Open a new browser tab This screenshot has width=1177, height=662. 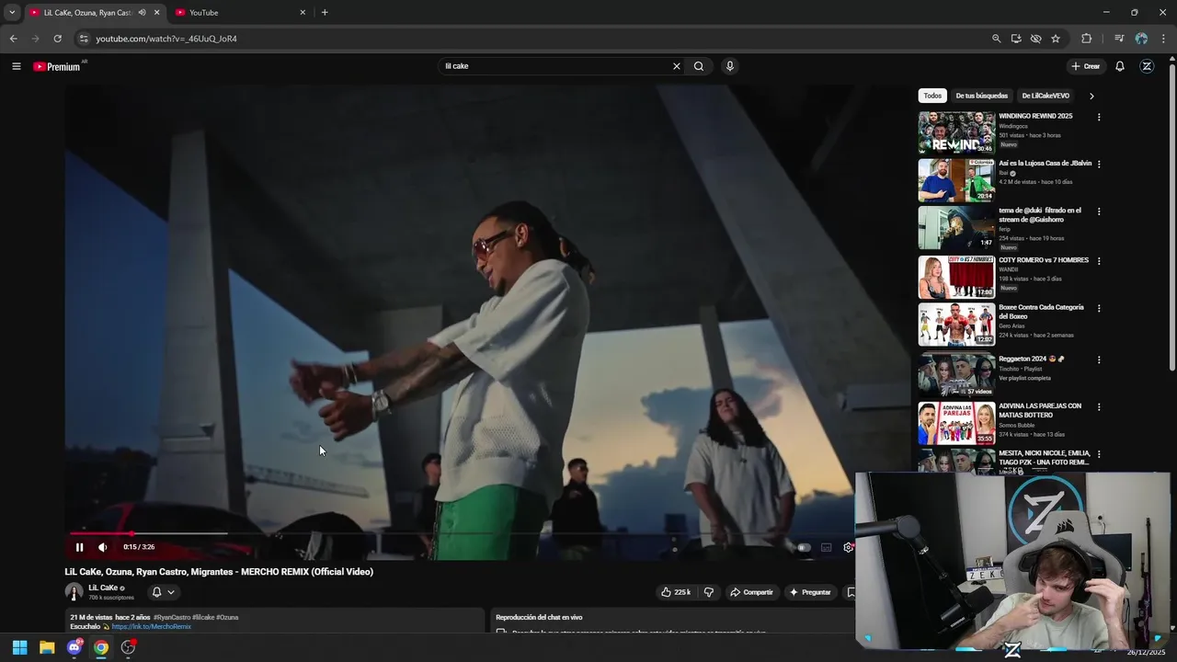325,13
